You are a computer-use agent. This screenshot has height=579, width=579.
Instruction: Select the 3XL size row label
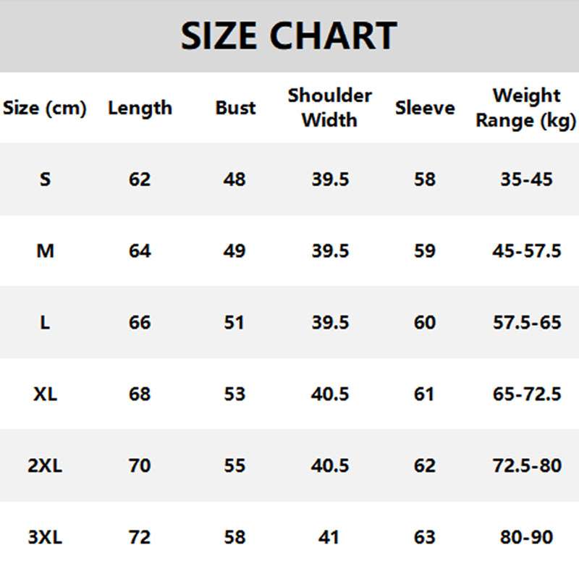[x=45, y=538]
